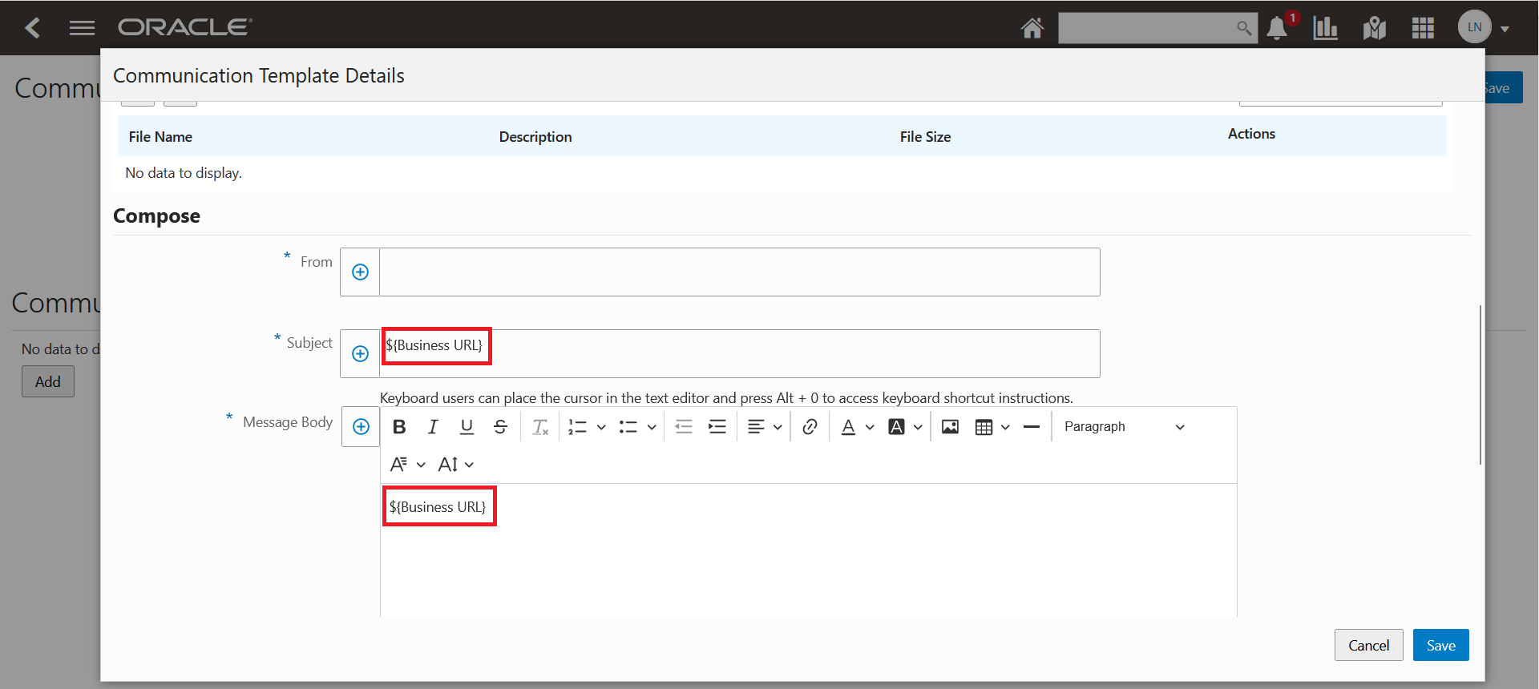Decrease the paragraph indent
1539x689 pixels.
pos(684,427)
